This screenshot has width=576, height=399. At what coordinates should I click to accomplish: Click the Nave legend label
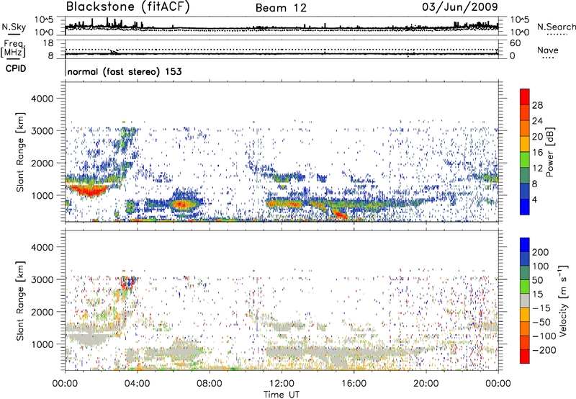548,50
